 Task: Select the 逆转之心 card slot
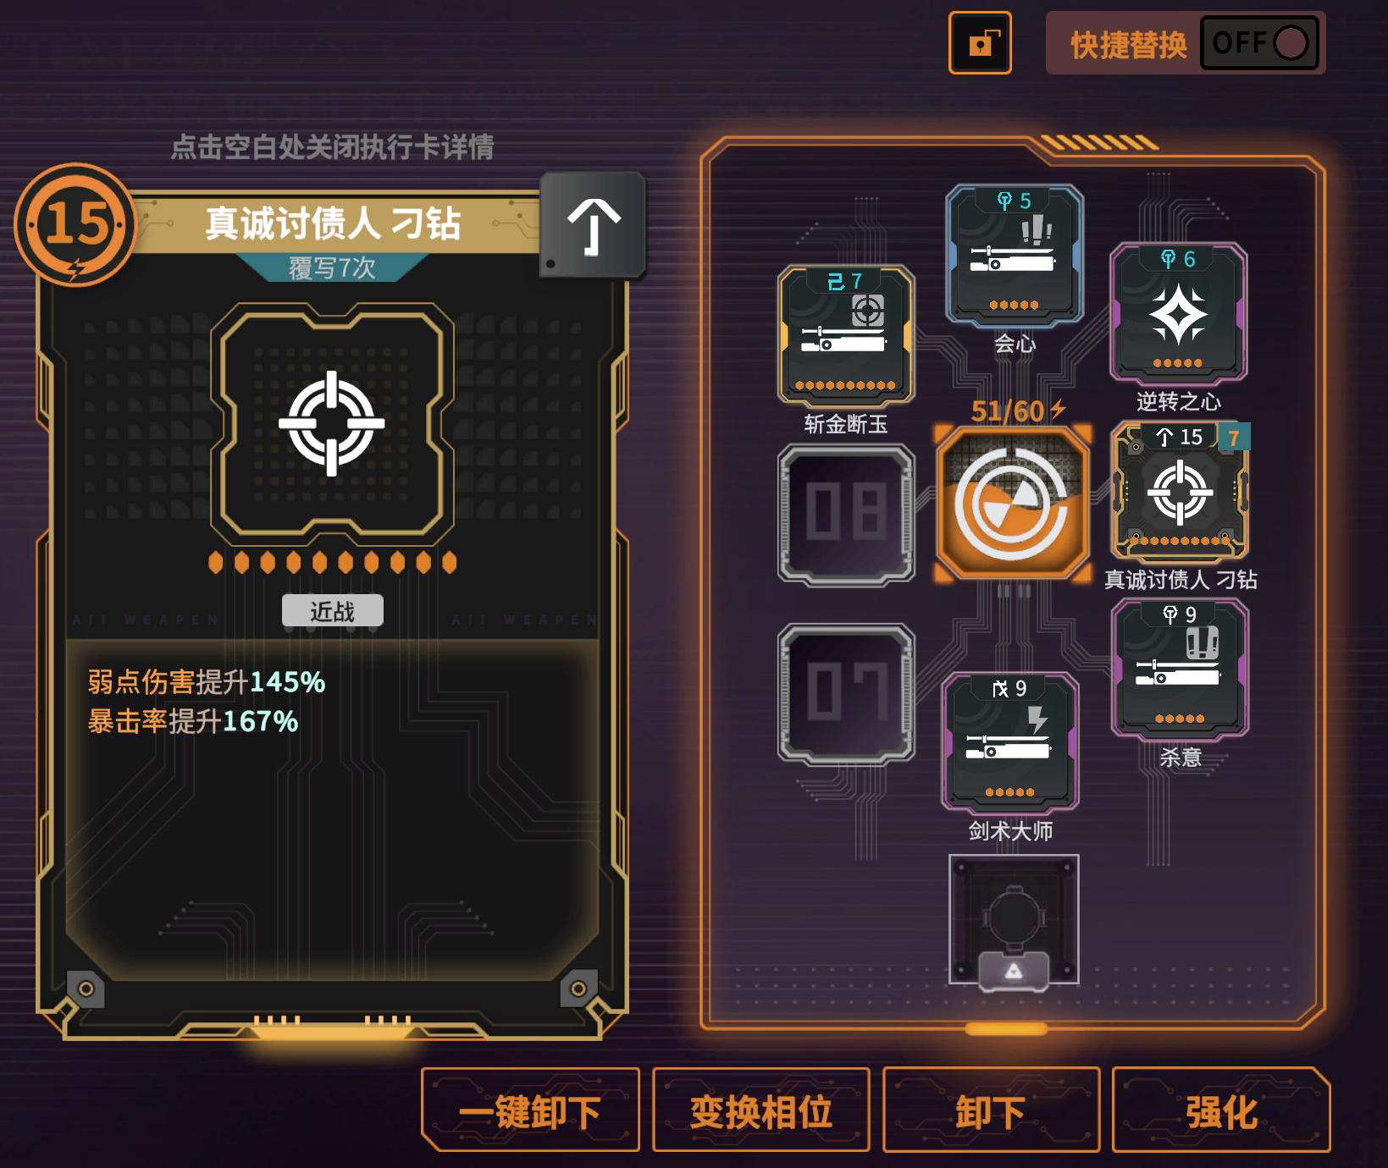1178,312
